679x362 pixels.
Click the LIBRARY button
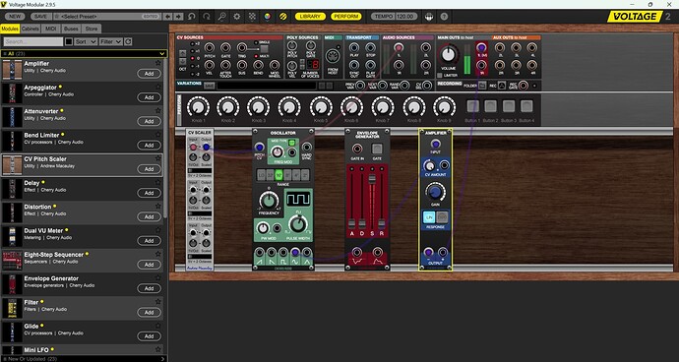point(310,17)
